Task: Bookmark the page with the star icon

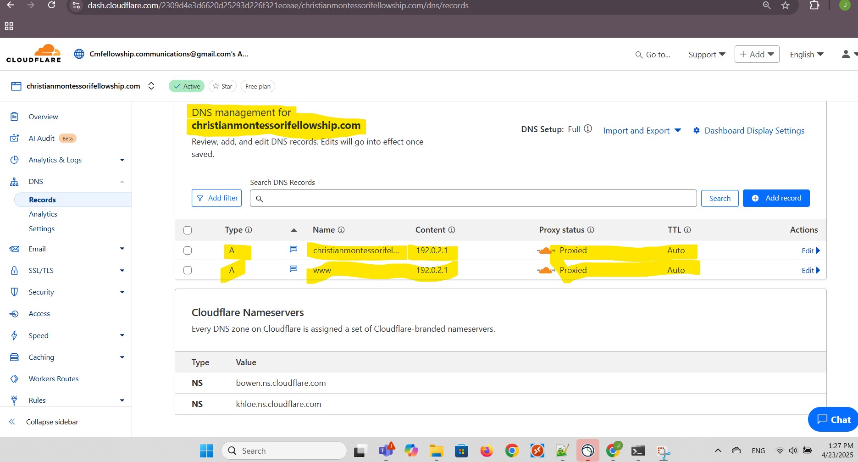Action: [x=786, y=6]
